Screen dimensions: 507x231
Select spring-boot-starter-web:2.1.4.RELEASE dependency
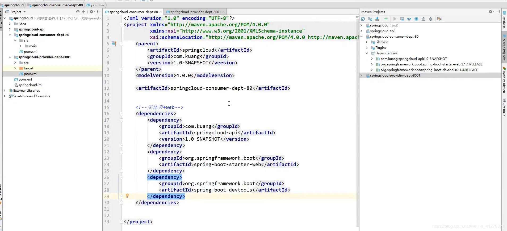pos(431,64)
